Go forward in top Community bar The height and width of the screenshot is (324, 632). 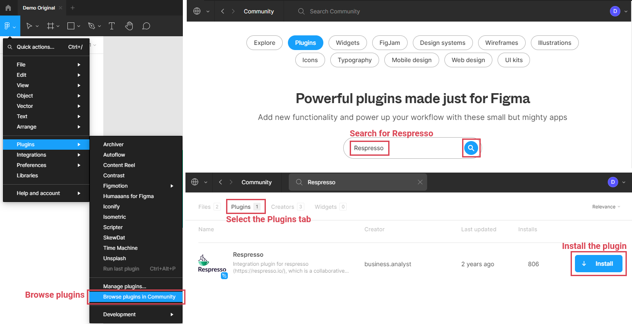233,11
